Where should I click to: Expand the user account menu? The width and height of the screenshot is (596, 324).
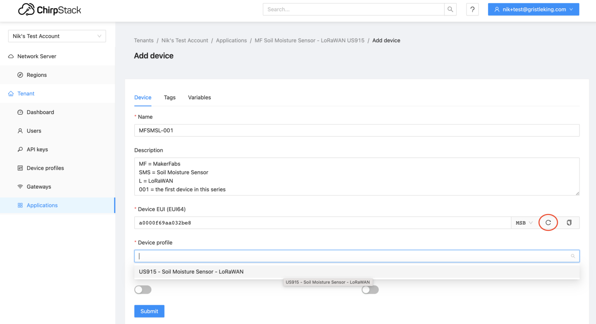coord(533,9)
